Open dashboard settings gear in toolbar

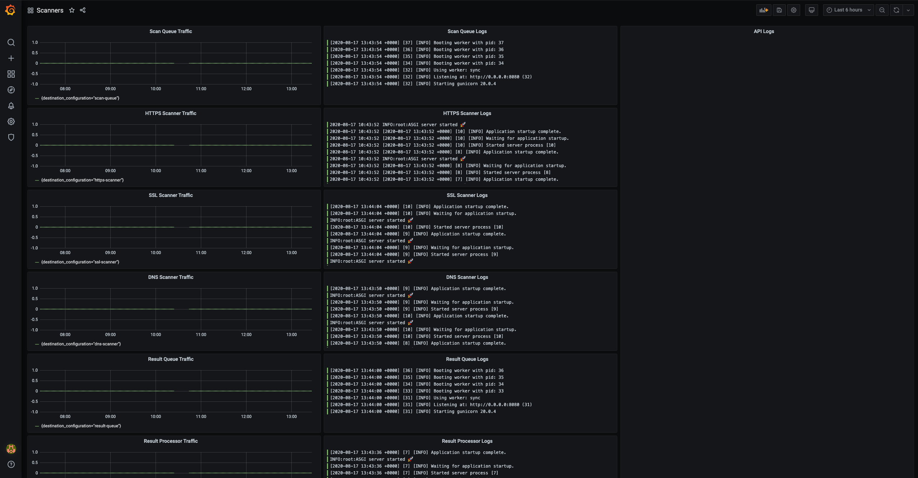coord(794,10)
